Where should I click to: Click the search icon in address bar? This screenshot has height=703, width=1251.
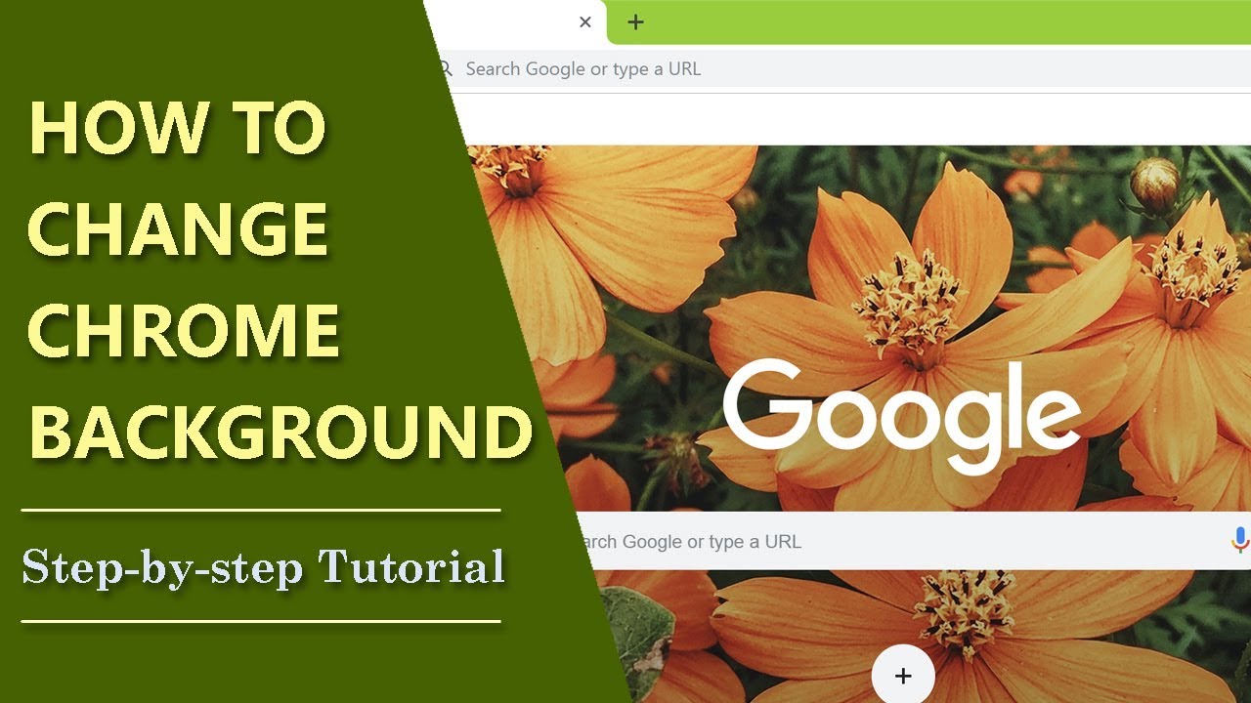[447, 68]
